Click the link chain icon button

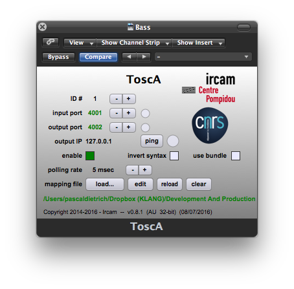[51, 42]
